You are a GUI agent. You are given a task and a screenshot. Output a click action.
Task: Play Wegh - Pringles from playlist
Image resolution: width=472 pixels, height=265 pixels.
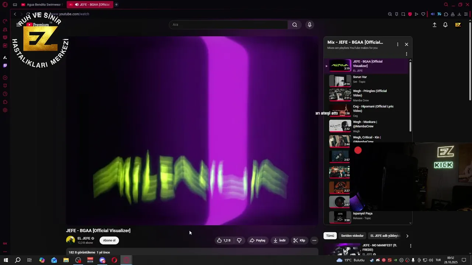[366, 95]
